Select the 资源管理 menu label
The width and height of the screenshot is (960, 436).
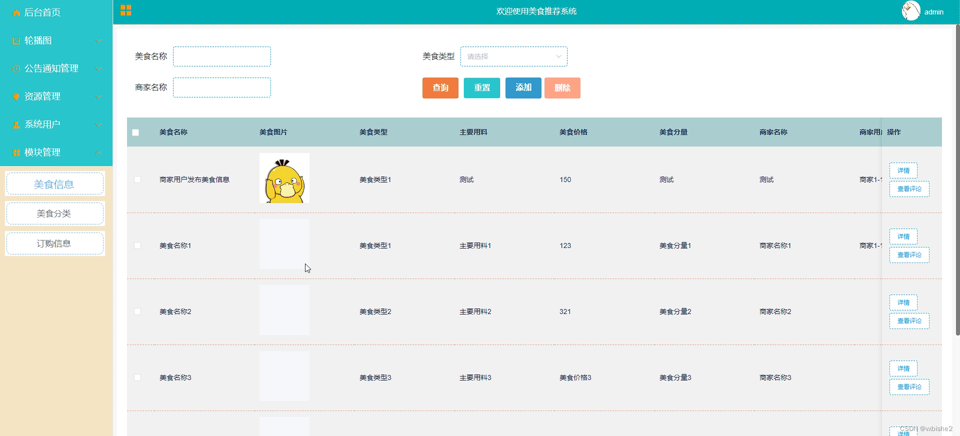pyautogui.click(x=42, y=96)
